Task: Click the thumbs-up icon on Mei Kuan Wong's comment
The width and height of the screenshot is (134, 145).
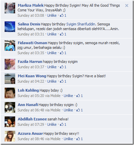Action: (x=62, y=81)
